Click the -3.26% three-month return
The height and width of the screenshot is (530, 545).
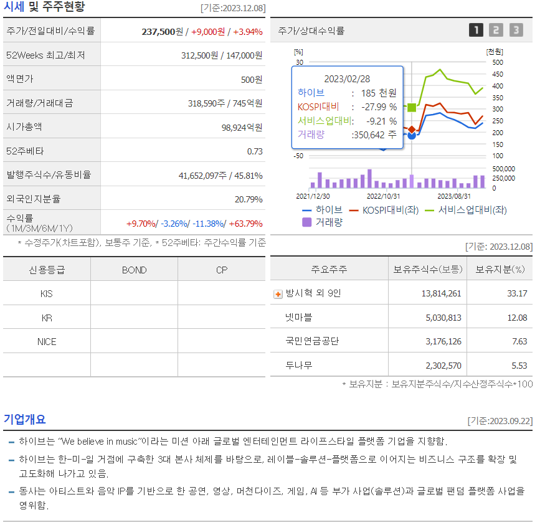point(174,224)
